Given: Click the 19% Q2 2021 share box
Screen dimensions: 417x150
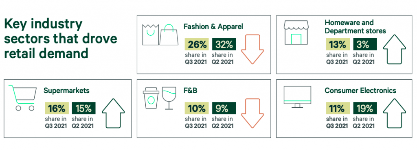Looking at the screenshot, I should (x=365, y=108).
